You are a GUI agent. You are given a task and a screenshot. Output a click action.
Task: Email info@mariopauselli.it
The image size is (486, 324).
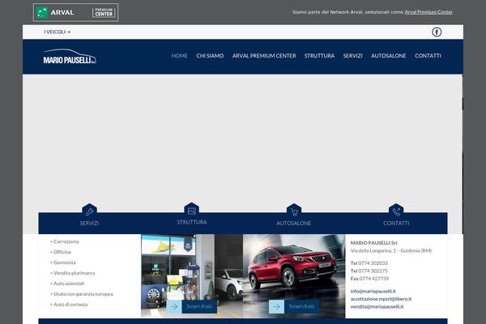pyautogui.click(x=373, y=291)
